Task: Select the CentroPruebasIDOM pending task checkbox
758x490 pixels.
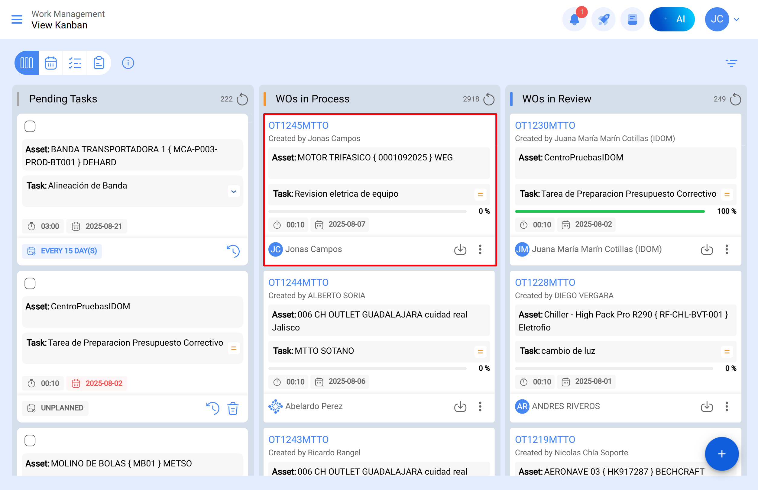Action: pyautogui.click(x=30, y=283)
